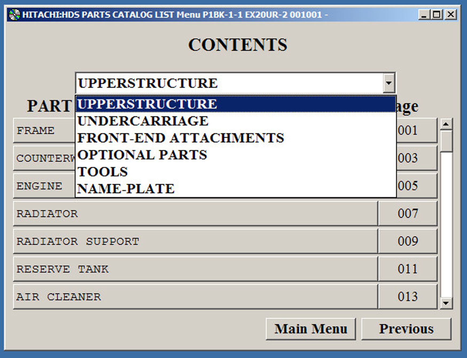Viewport: 467px width, 358px height.
Task: Go to page 007 button
Action: (x=407, y=214)
